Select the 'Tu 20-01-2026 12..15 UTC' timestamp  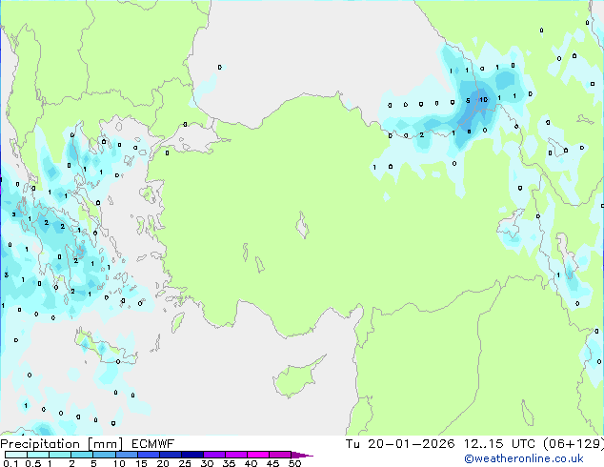440,444
